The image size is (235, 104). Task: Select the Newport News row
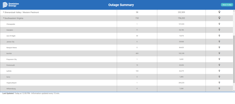point(116,48)
